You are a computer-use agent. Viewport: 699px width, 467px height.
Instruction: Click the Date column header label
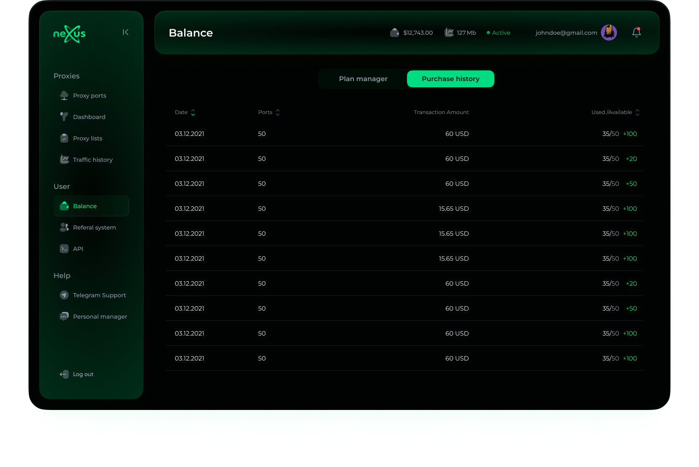[x=181, y=112]
